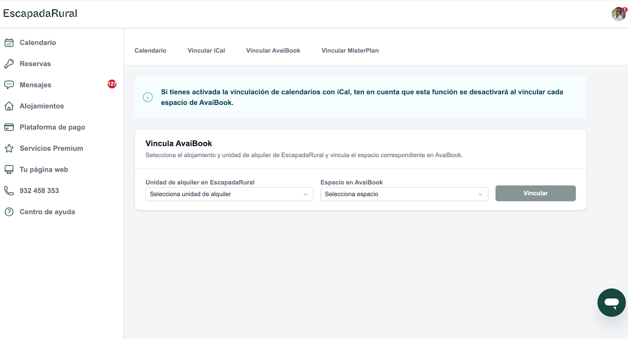
Task: Open Servicios Premium in the sidebar
Action: pyautogui.click(x=51, y=148)
